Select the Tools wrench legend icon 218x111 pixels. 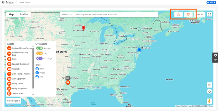point(9,59)
